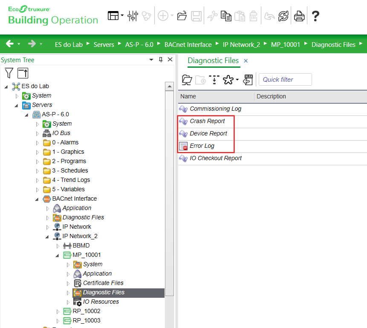Viewport: 367px width, 328px height.
Task: Expand the IO Bus tree node
Action: pyautogui.click(x=37, y=134)
